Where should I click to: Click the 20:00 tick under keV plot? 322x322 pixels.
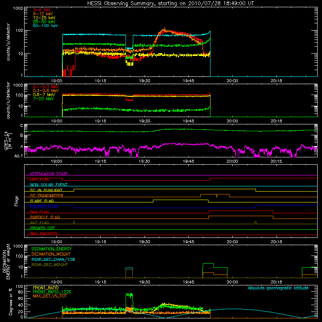tap(232, 81)
